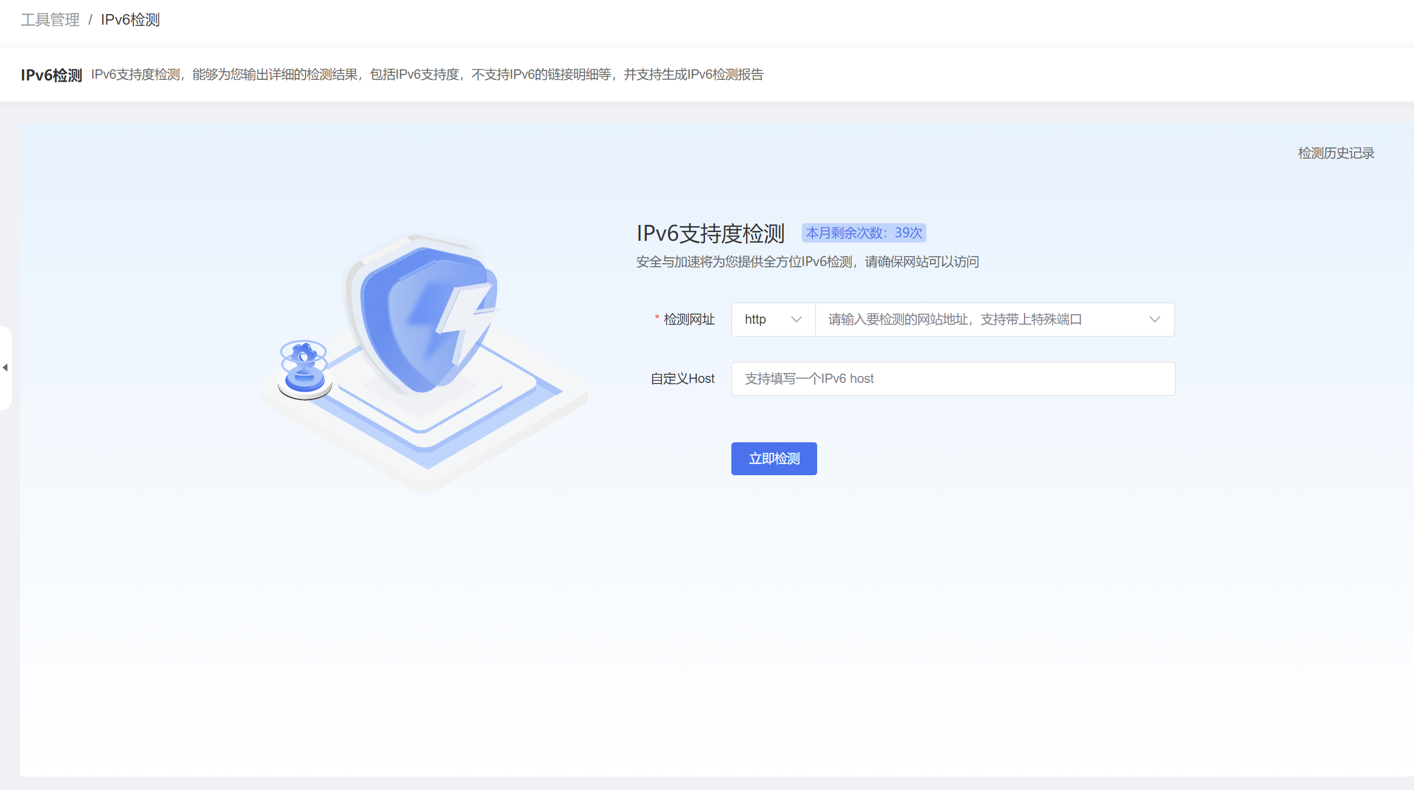
Task: Click the 安全与加速 subtitle text
Action: (x=807, y=262)
